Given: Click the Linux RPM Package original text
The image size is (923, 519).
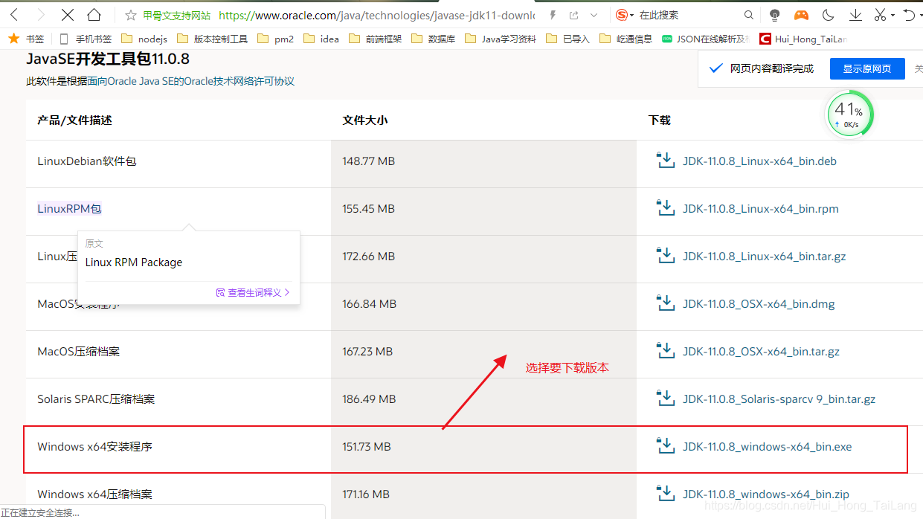Looking at the screenshot, I should click(x=134, y=262).
